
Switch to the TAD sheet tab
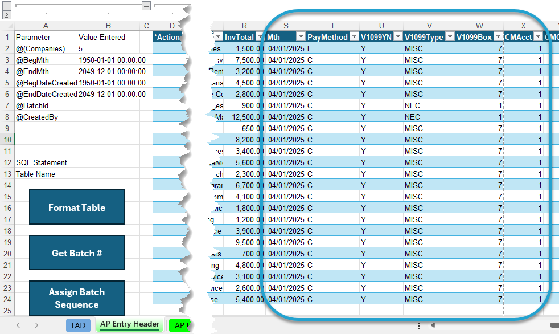78,325
